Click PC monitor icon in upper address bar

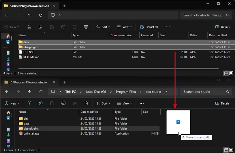[x=53, y=15]
